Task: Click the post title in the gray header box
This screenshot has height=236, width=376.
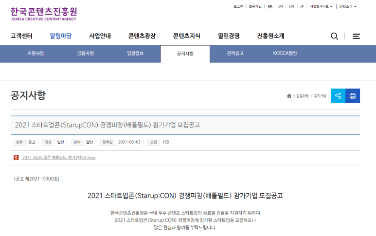Action: [x=107, y=125]
